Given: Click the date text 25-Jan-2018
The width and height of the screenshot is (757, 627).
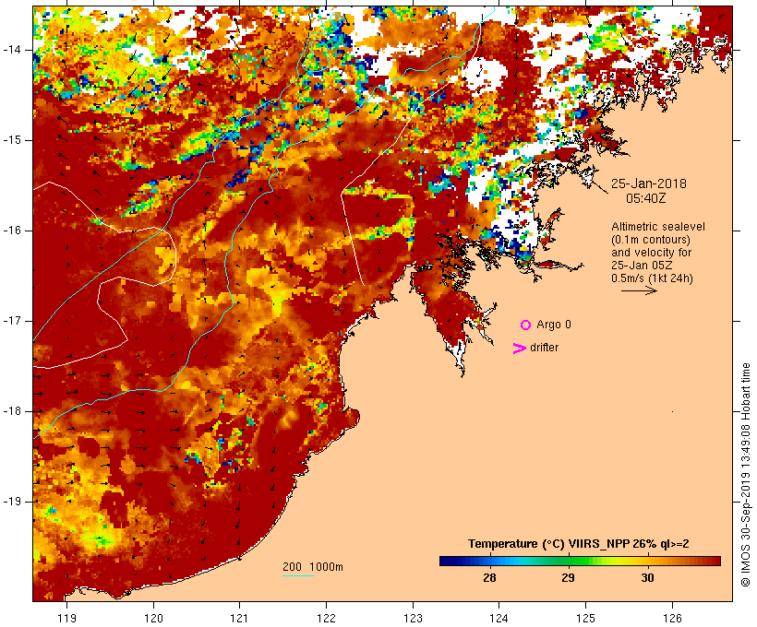Looking at the screenshot, I should 649,183.
